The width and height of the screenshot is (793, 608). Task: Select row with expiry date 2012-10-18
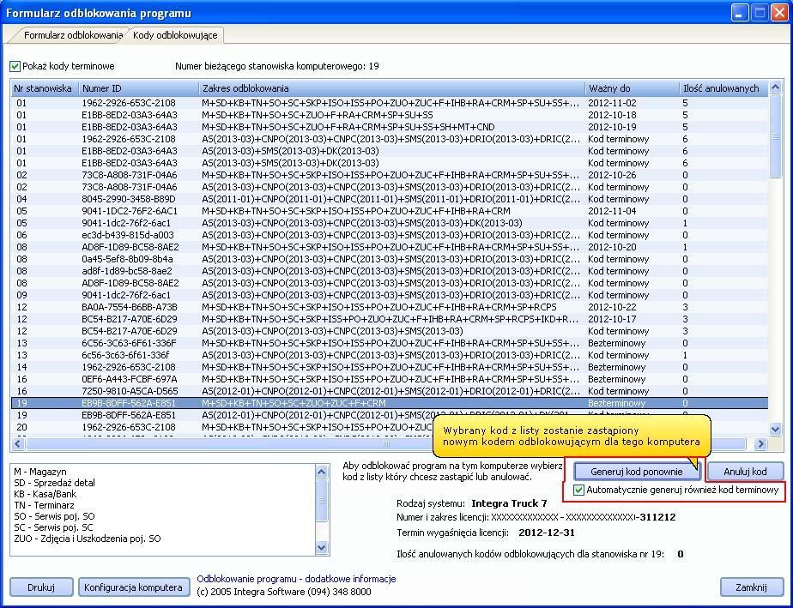coord(390,115)
